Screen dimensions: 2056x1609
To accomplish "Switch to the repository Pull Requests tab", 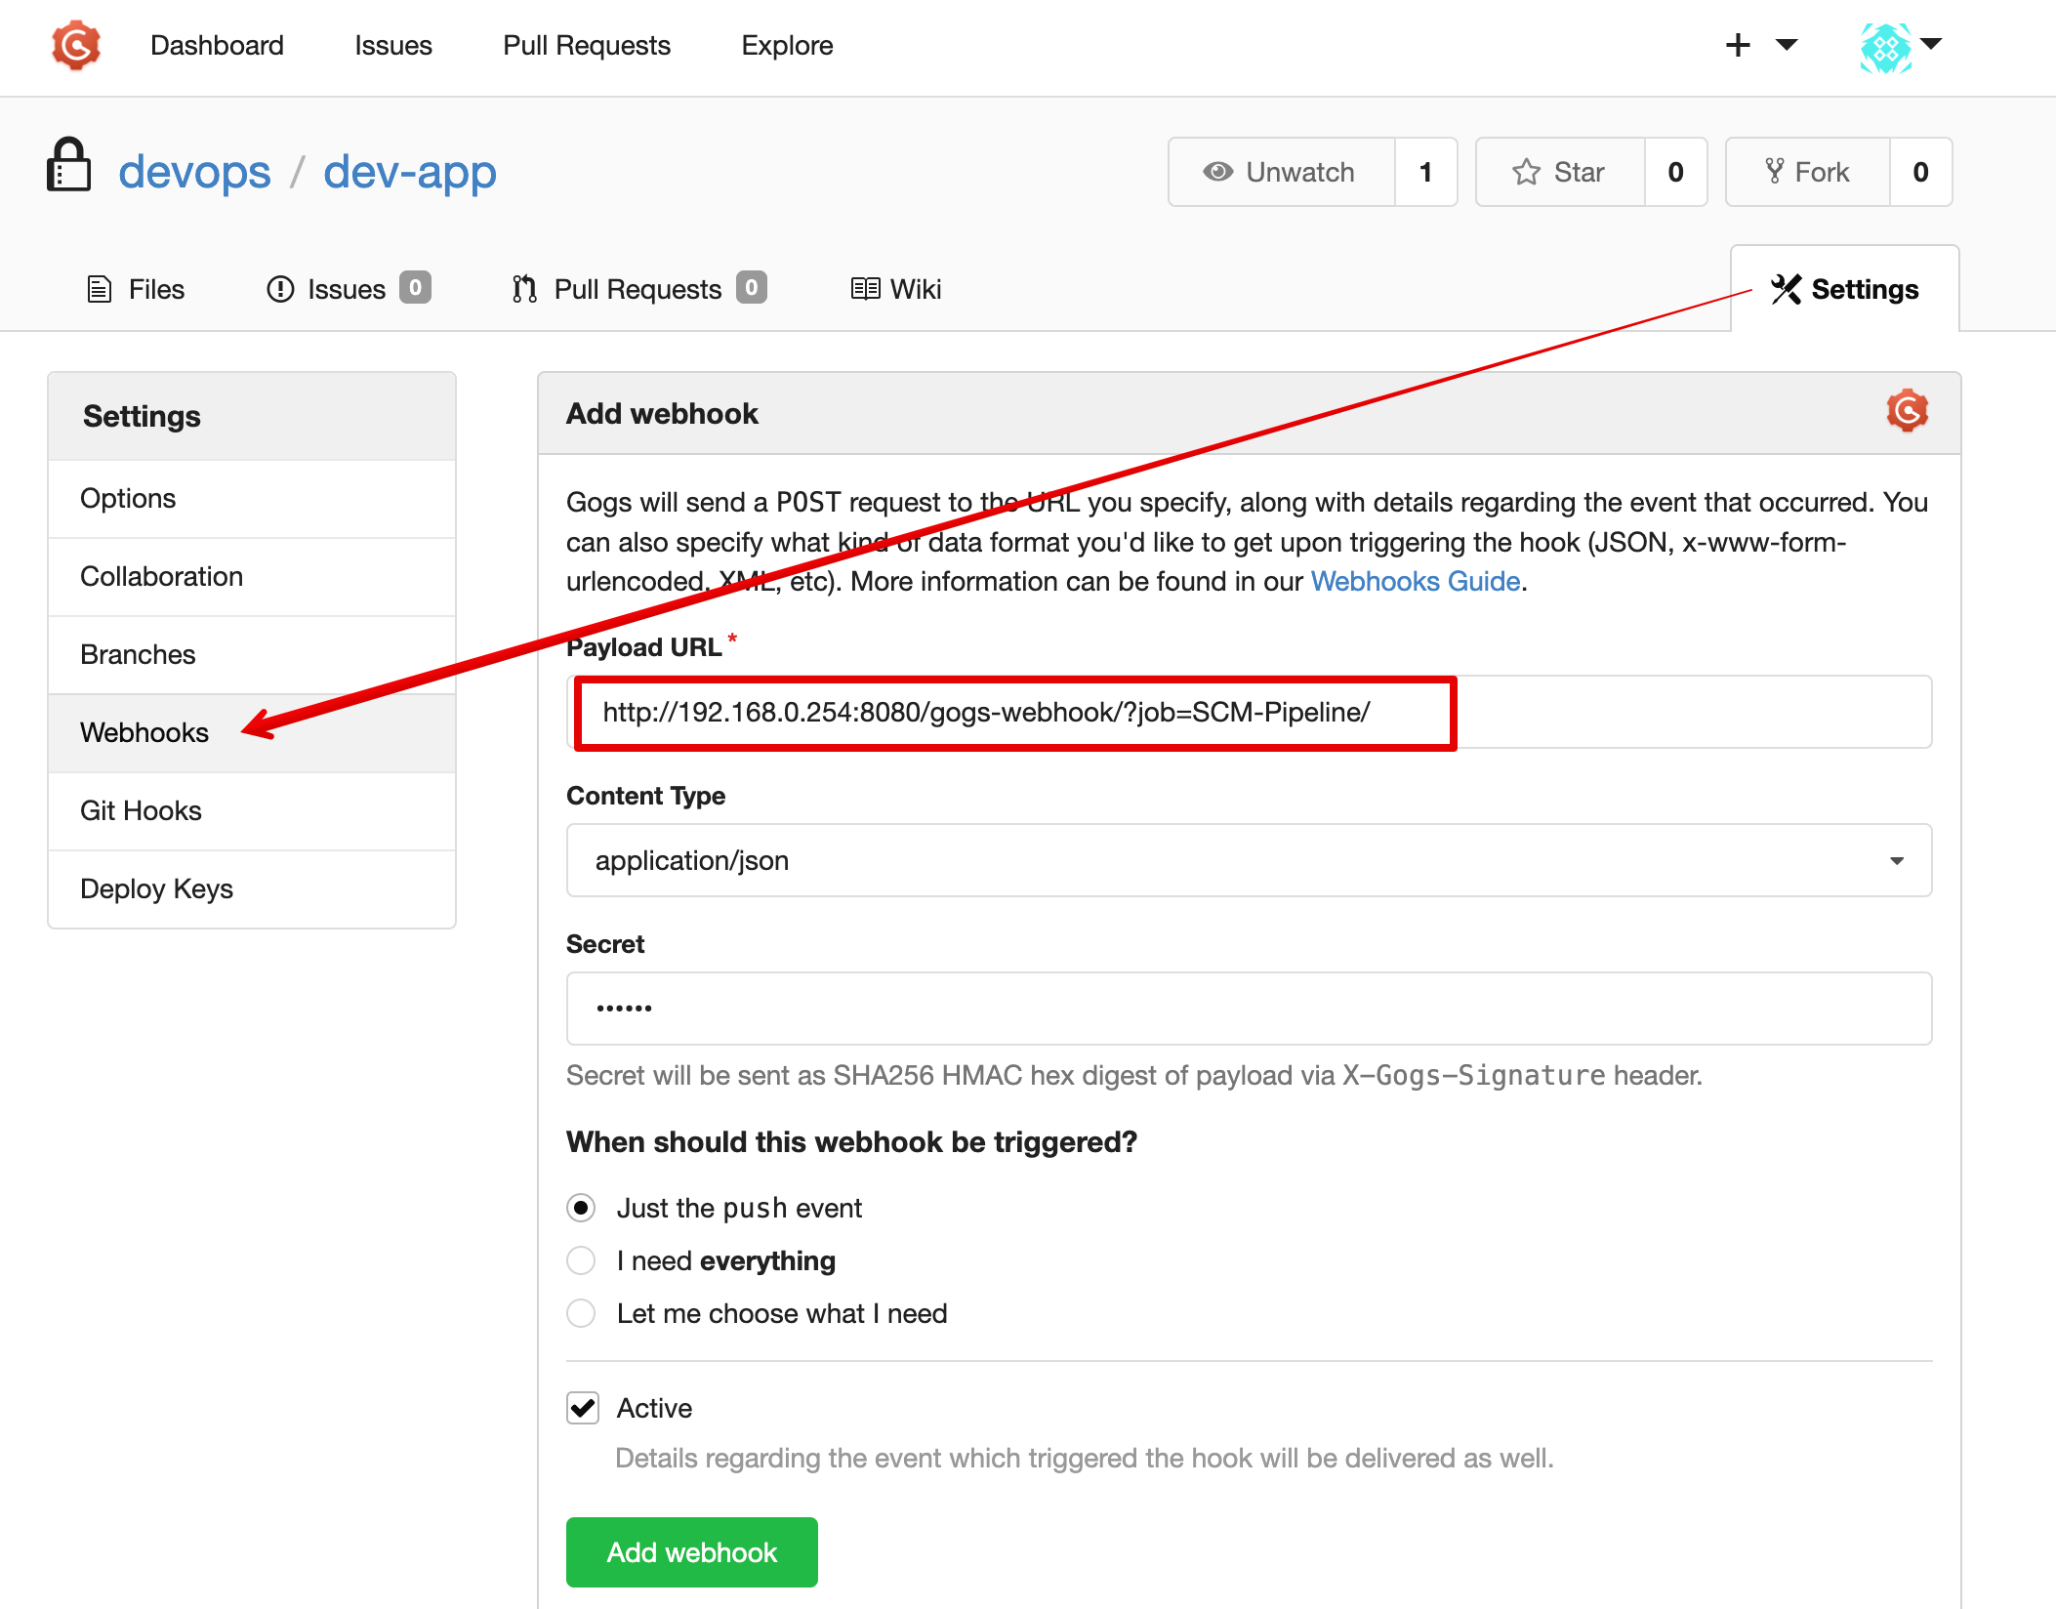I will point(639,289).
